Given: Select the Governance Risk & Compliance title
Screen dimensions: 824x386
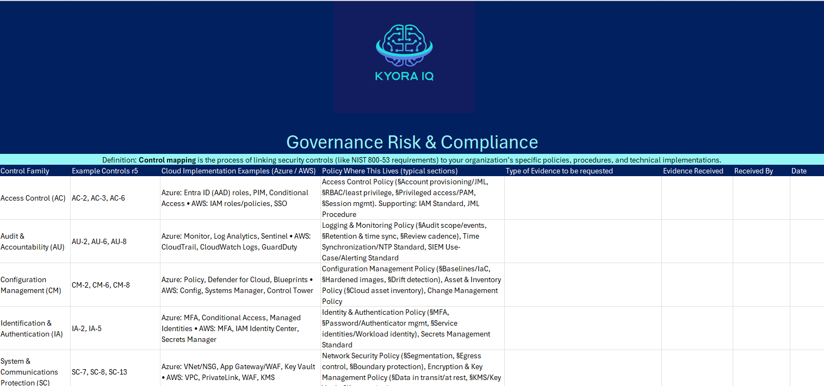Looking at the screenshot, I should click(412, 142).
